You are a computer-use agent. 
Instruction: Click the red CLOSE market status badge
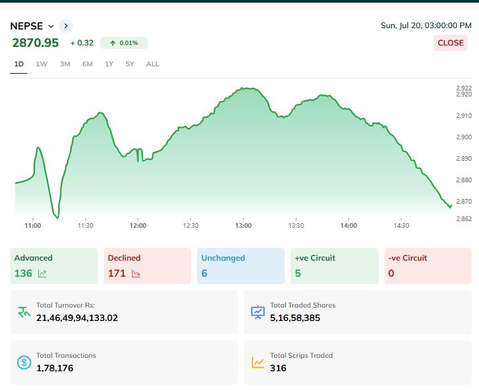coord(450,43)
